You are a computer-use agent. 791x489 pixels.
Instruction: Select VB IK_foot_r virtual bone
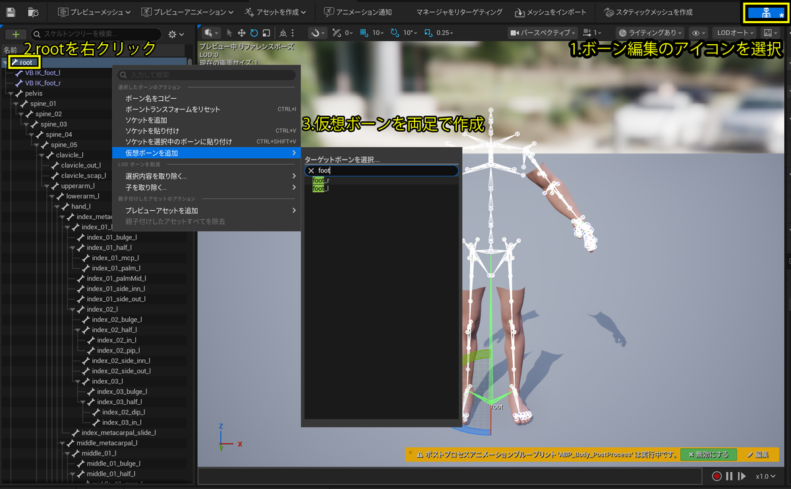(43, 83)
